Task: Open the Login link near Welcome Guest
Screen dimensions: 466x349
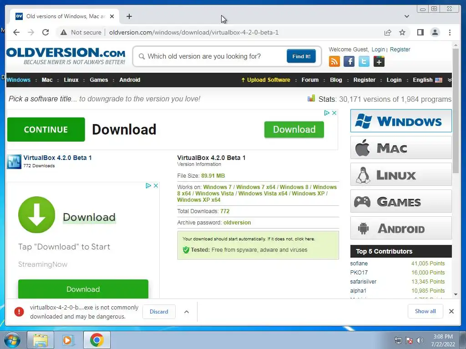Action: (378, 50)
